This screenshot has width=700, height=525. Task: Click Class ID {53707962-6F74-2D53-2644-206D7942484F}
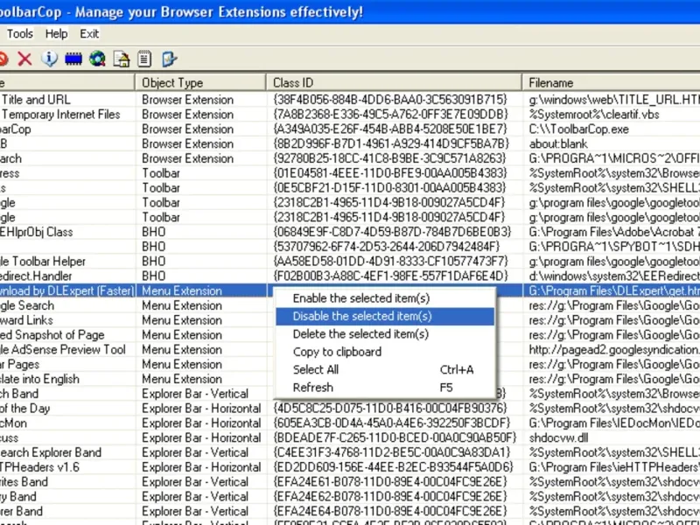[x=386, y=247]
